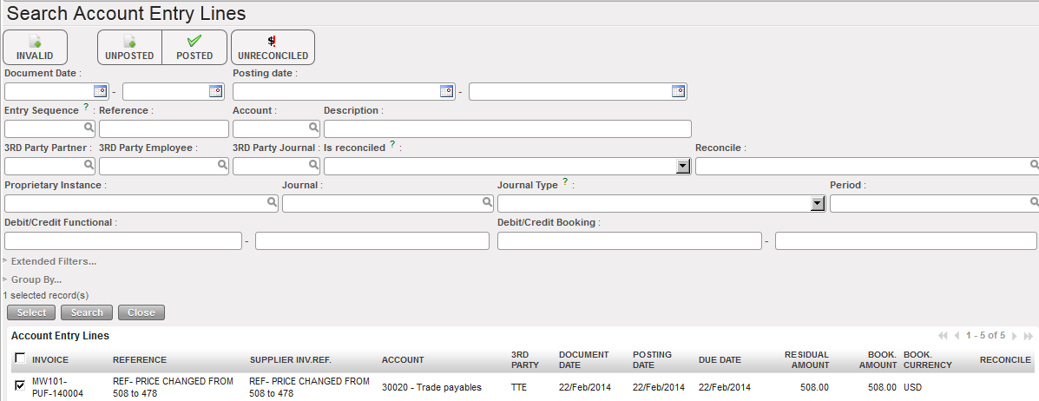Open calendar for Posting date start
The image size is (1039, 401).
(x=447, y=91)
